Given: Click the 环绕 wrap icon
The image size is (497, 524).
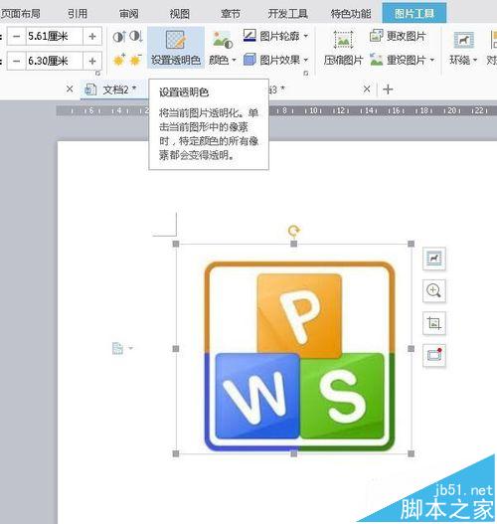Looking at the screenshot, I should click(x=463, y=40).
